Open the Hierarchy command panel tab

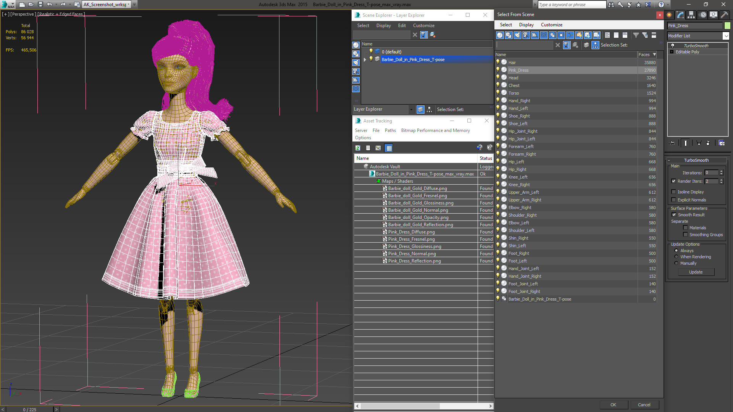[x=691, y=15]
